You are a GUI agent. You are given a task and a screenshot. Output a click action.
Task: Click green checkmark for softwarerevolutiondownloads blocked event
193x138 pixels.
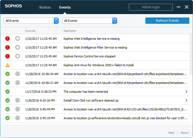pyautogui.click(x=7, y=118)
